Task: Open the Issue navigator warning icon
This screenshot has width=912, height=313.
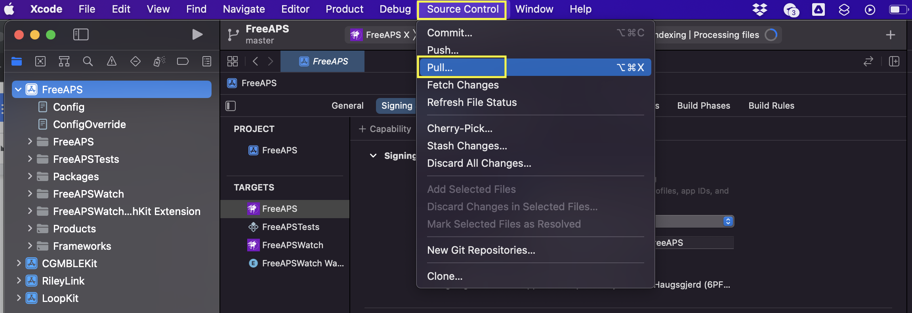Action: click(112, 61)
